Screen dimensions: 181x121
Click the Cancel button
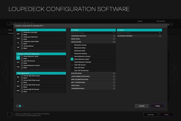[x=141, y=106]
